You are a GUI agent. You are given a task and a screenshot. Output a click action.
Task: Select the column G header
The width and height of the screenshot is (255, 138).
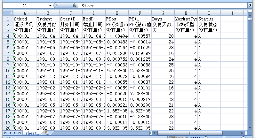(163, 13)
